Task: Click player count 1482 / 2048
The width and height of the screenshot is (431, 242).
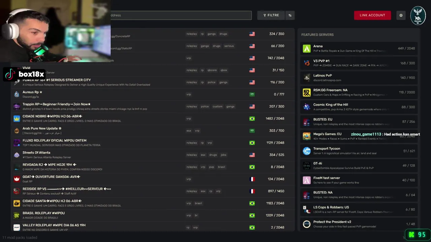Action: click(275, 119)
